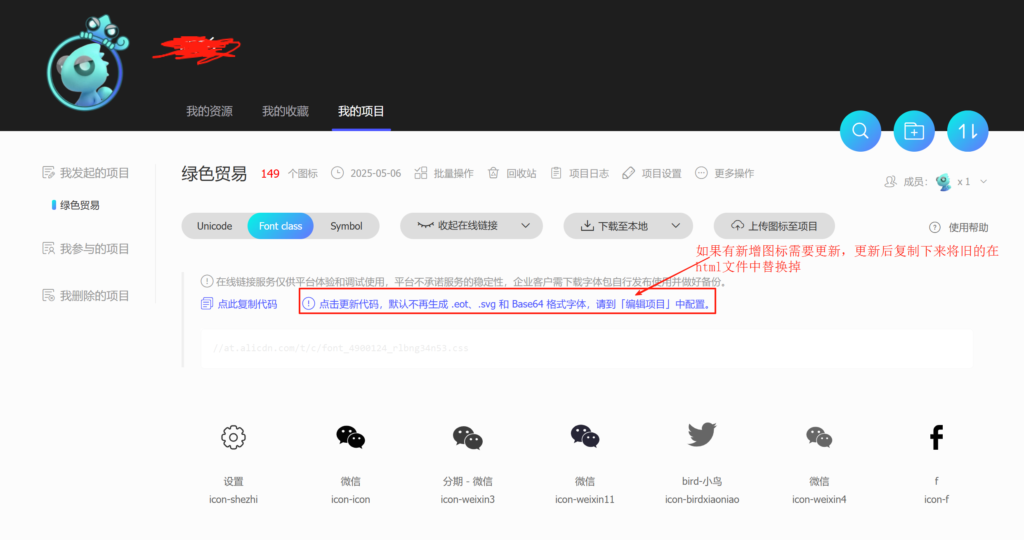Switch to Unicode mode

[x=215, y=226]
